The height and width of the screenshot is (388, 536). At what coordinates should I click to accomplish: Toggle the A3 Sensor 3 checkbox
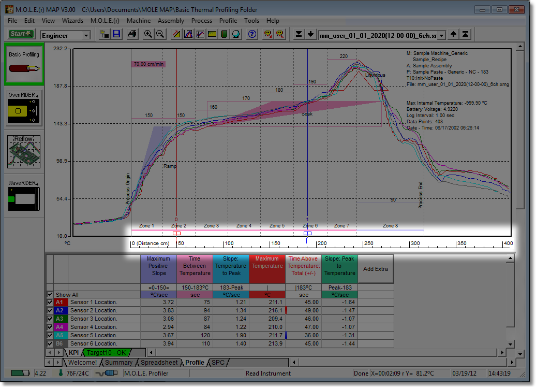[50, 319]
